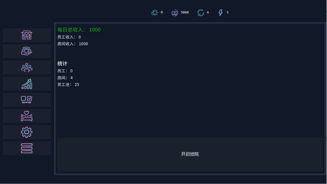Click the circular arrows cycle icon
The image size is (327, 184).
point(201,13)
